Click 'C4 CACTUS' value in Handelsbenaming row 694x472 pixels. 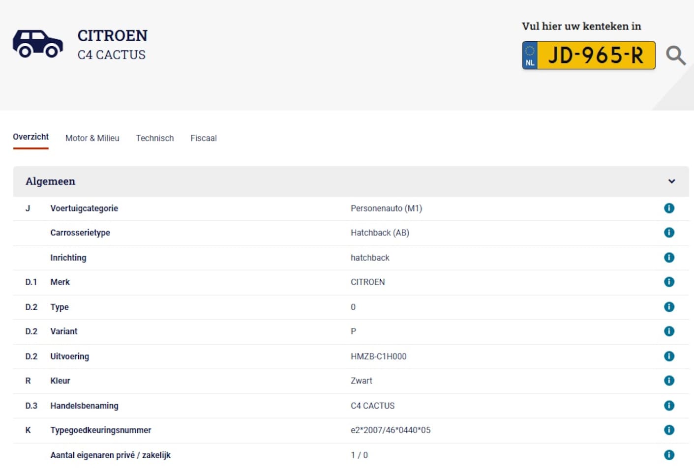[x=372, y=406]
